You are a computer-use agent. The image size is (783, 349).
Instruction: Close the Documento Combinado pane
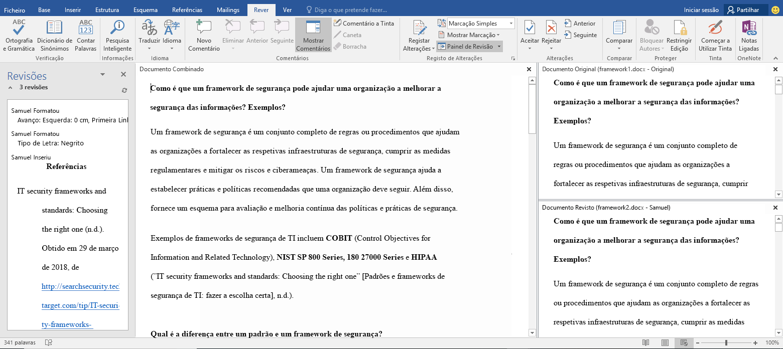(x=529, y=69)
